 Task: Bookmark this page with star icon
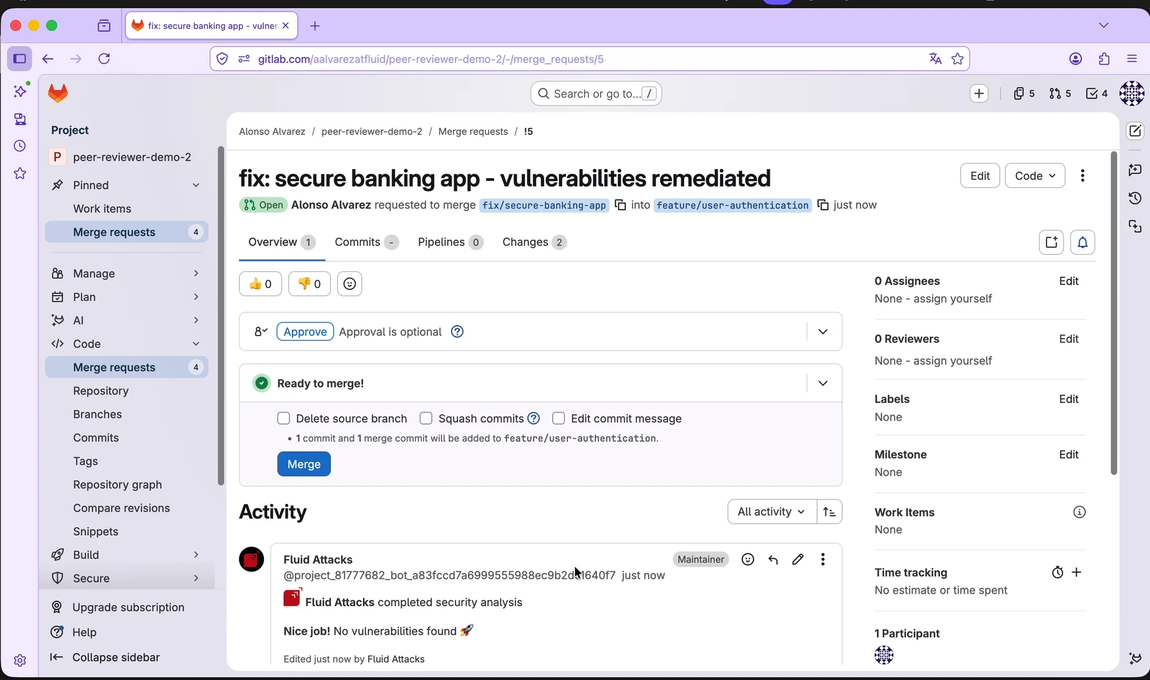[x=957, y=59]
